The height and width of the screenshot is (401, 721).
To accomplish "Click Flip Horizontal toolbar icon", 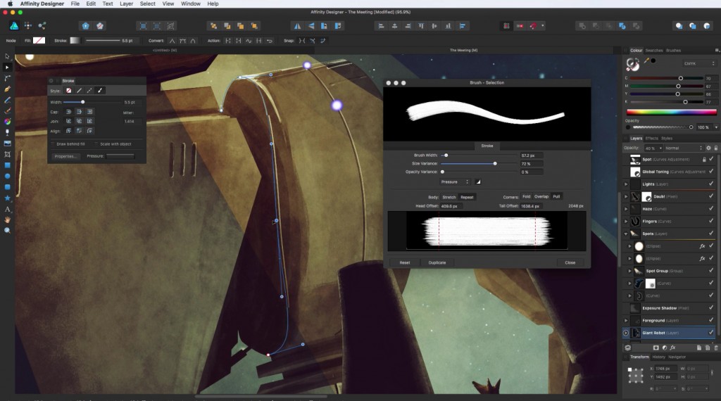I will pyautogui.click(x=298, y=26).
